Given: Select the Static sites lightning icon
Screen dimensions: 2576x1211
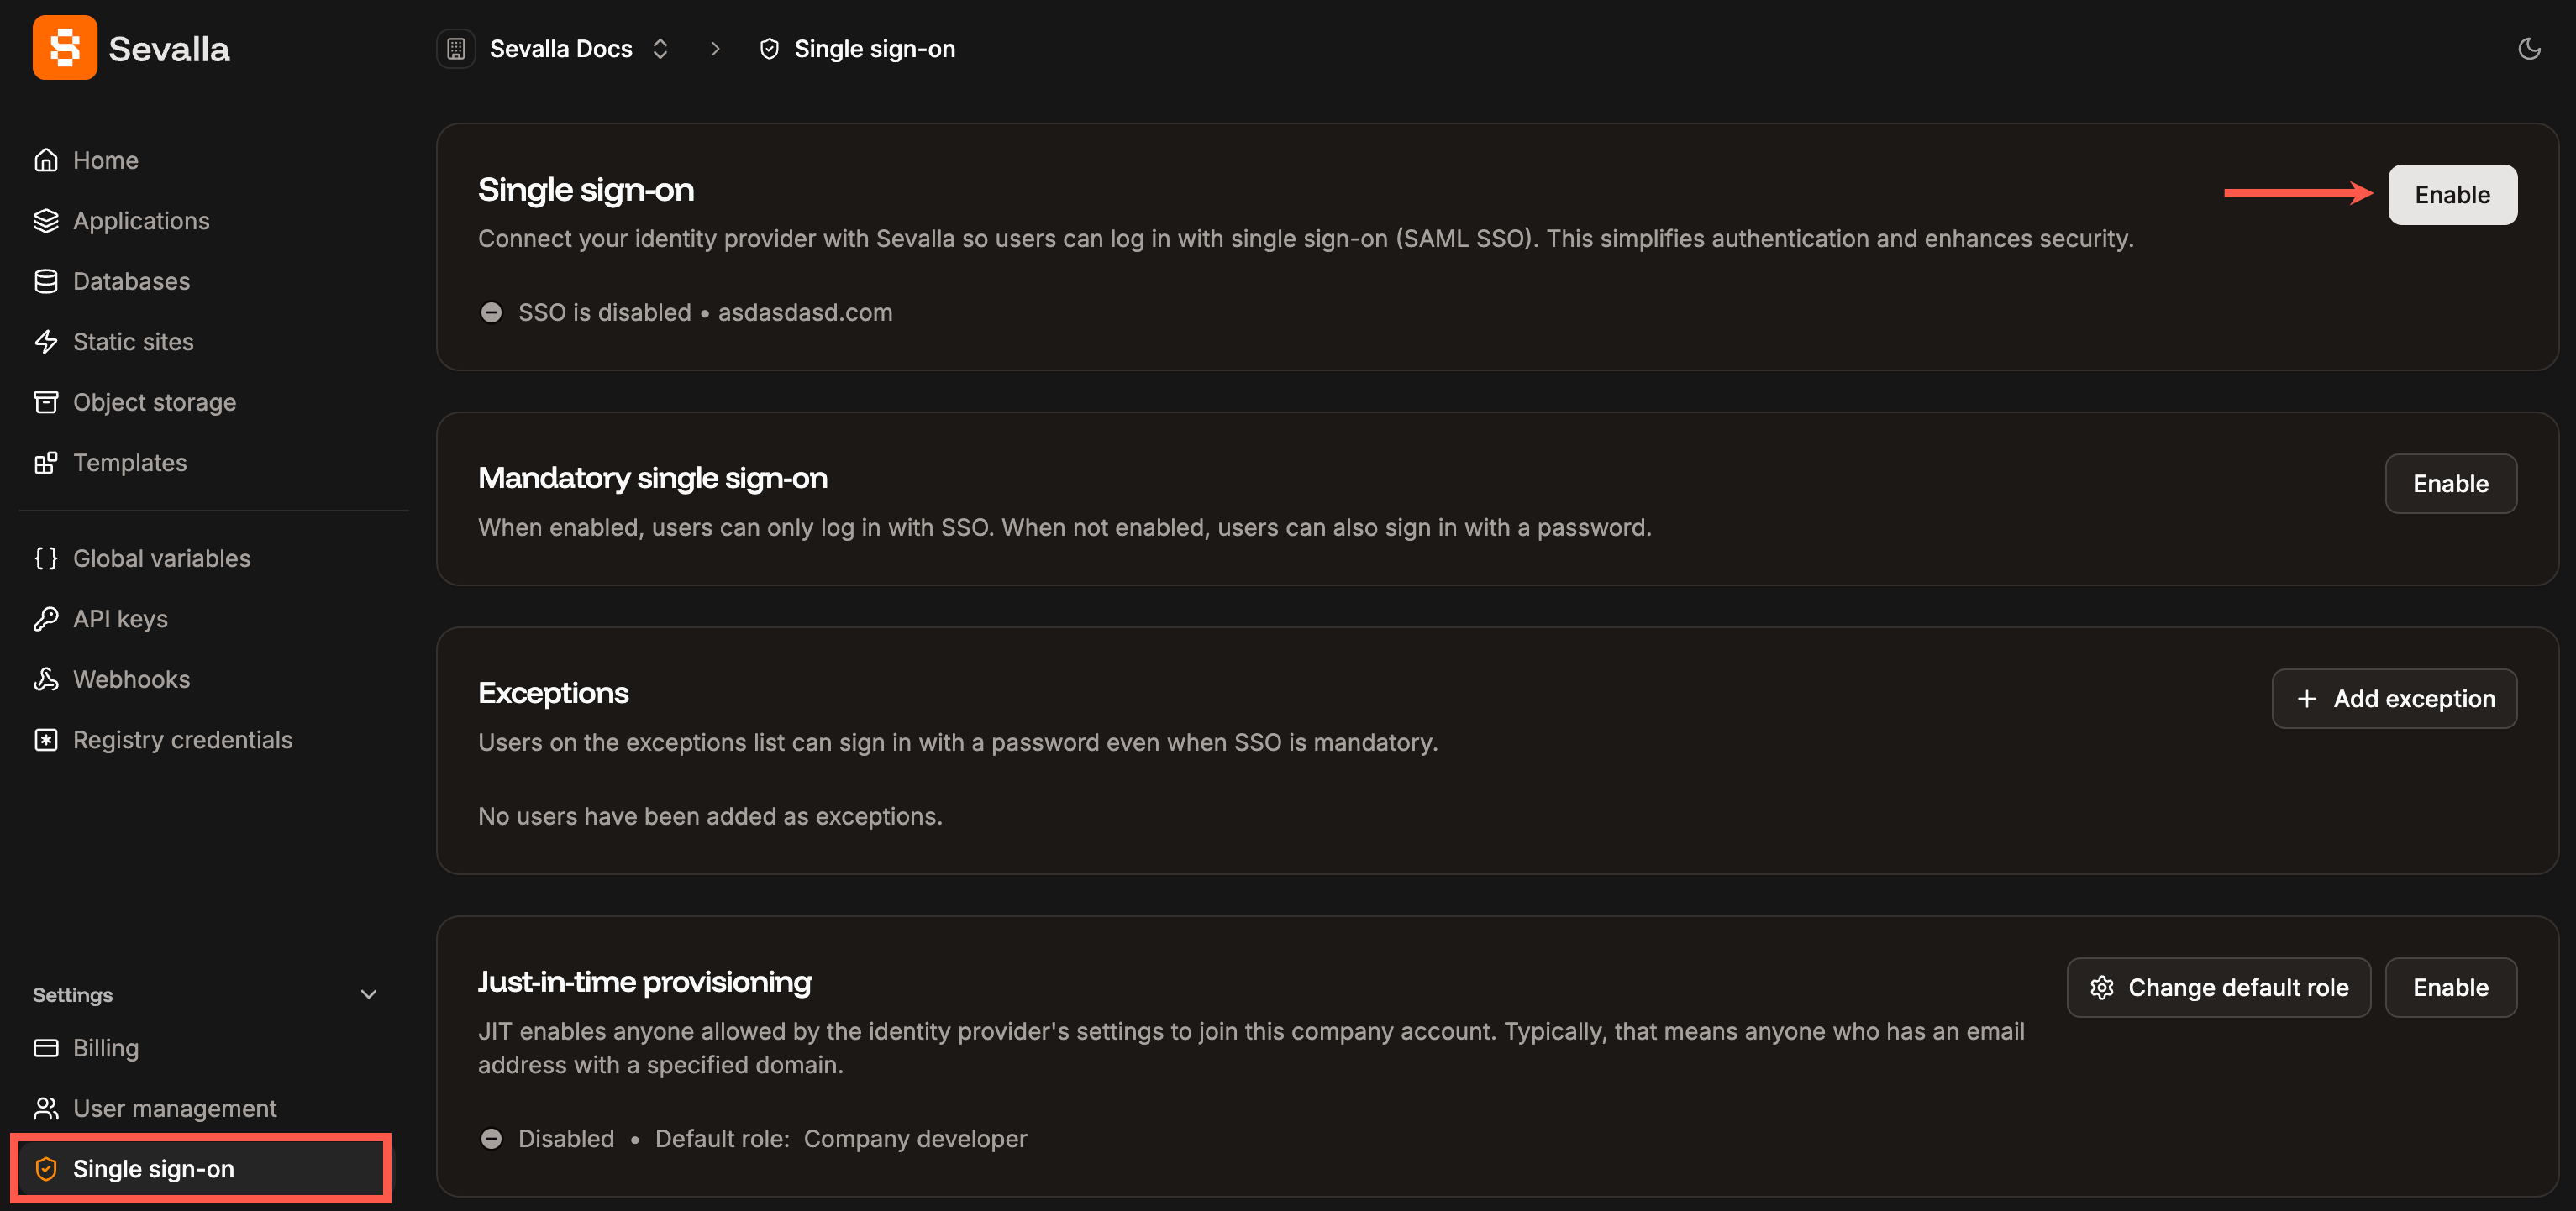Looking at the screenshot, I should [46, 341].
